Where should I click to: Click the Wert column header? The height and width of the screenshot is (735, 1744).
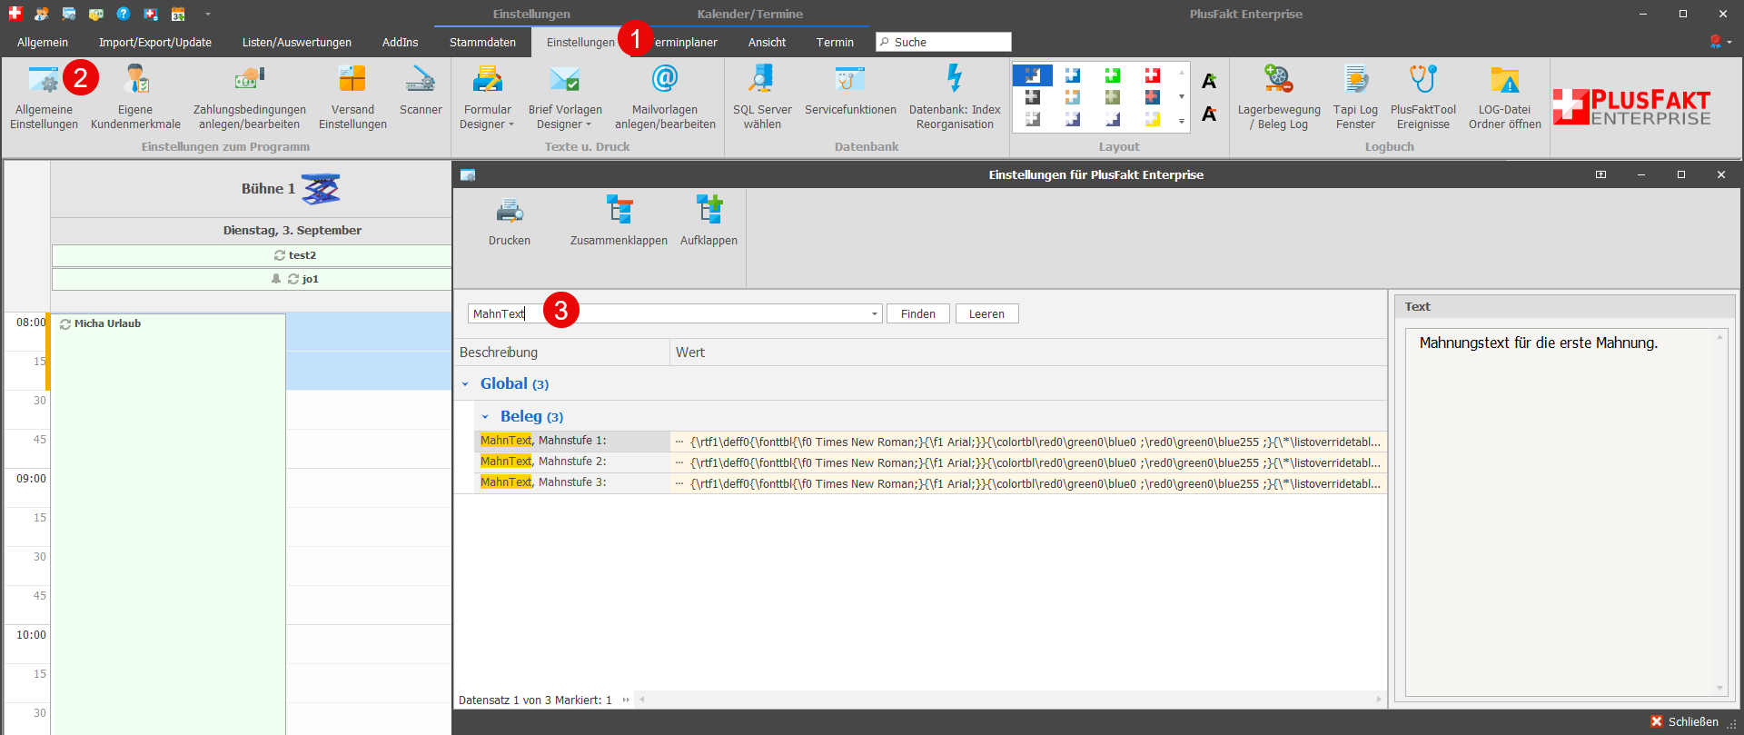pyautogui.click(x=1028, y=353)
